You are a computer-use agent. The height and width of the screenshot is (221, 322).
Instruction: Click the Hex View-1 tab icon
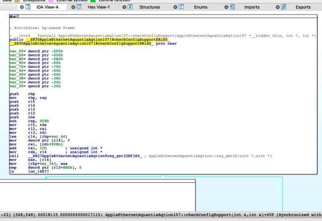[79, 7]
